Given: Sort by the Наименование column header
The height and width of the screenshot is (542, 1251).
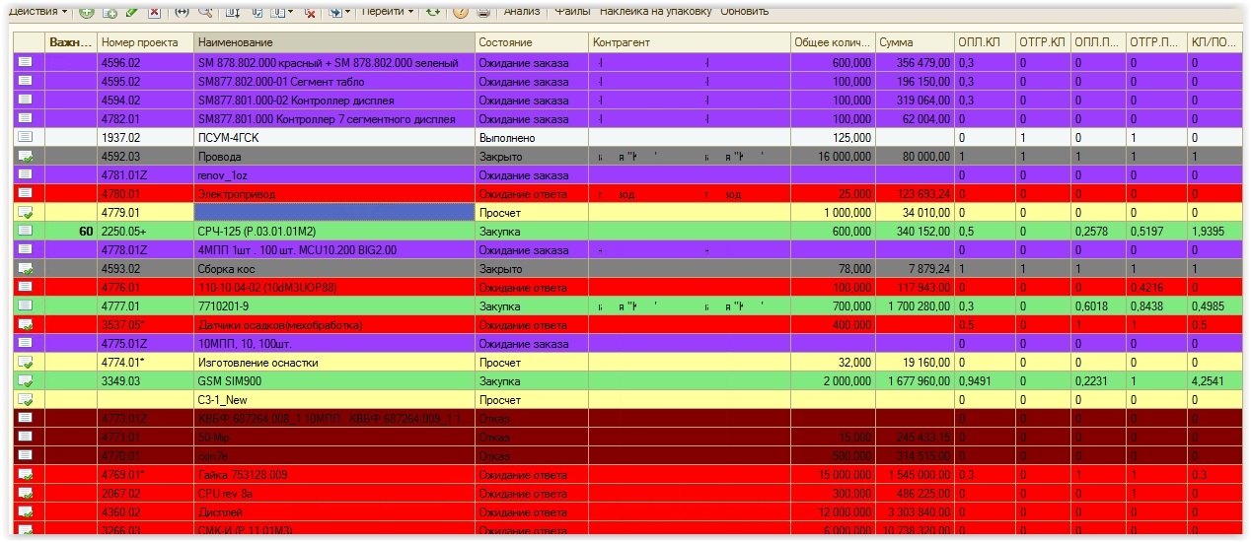Looking at the screenshot, I should pyautogui.click(x=333, y=42).
